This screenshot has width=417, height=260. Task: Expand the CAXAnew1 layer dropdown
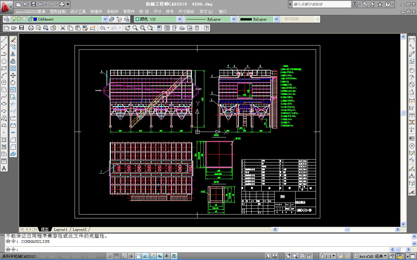click(105, 19)
